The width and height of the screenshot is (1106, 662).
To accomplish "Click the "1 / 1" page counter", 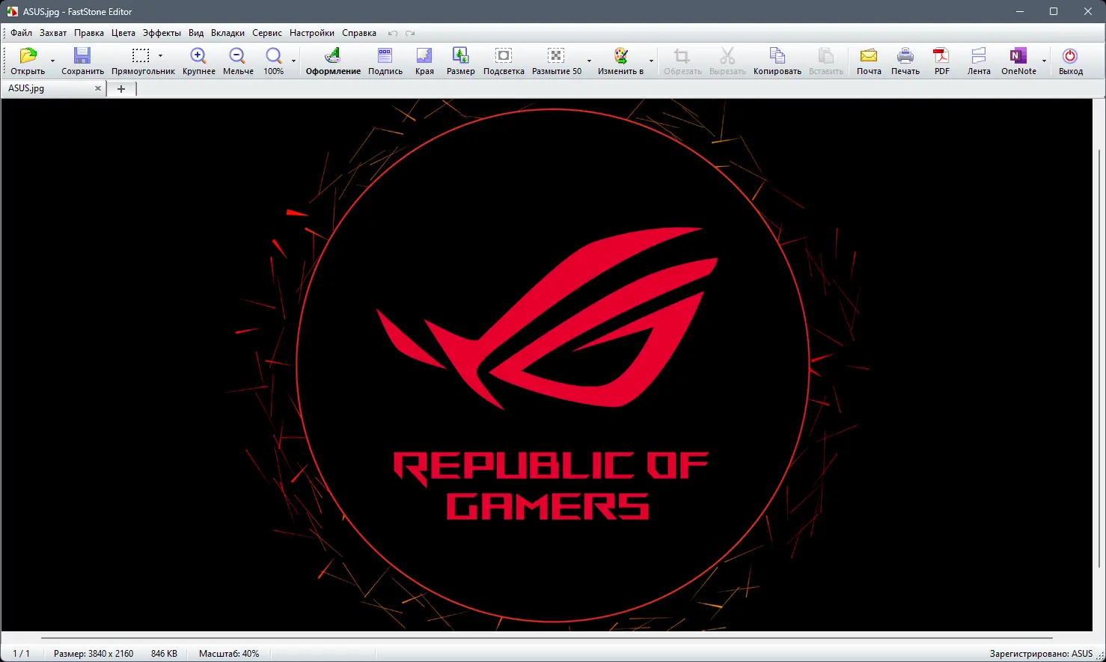I will (22, 654).
